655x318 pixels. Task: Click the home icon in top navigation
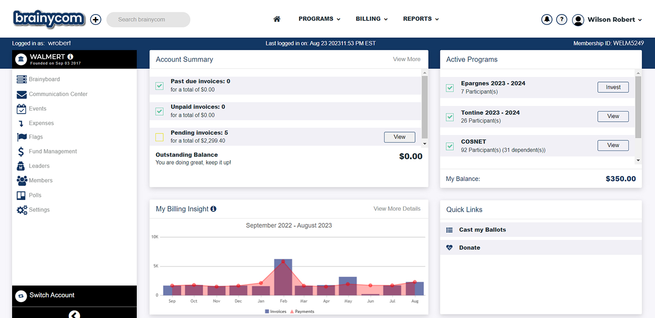277,19
